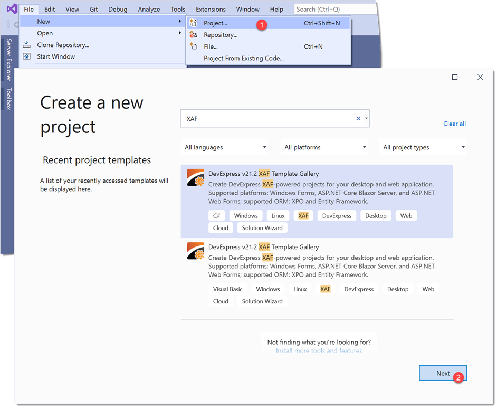Click the Visual Studio logo icon
This screenshot has width=497, height=408.
(12, 9)
